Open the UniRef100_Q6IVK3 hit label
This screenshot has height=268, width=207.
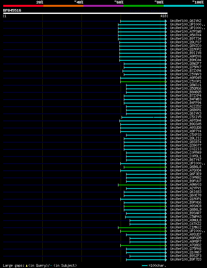point(186,114)
